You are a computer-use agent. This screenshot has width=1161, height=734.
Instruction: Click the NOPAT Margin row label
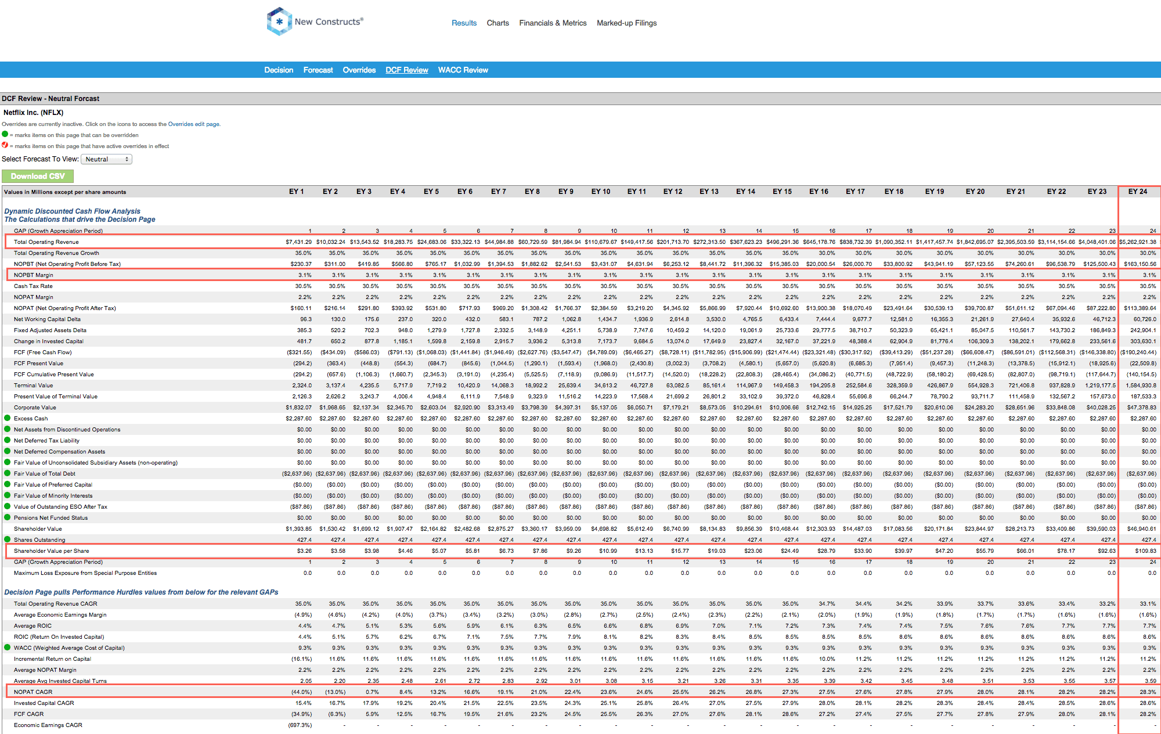34,297
